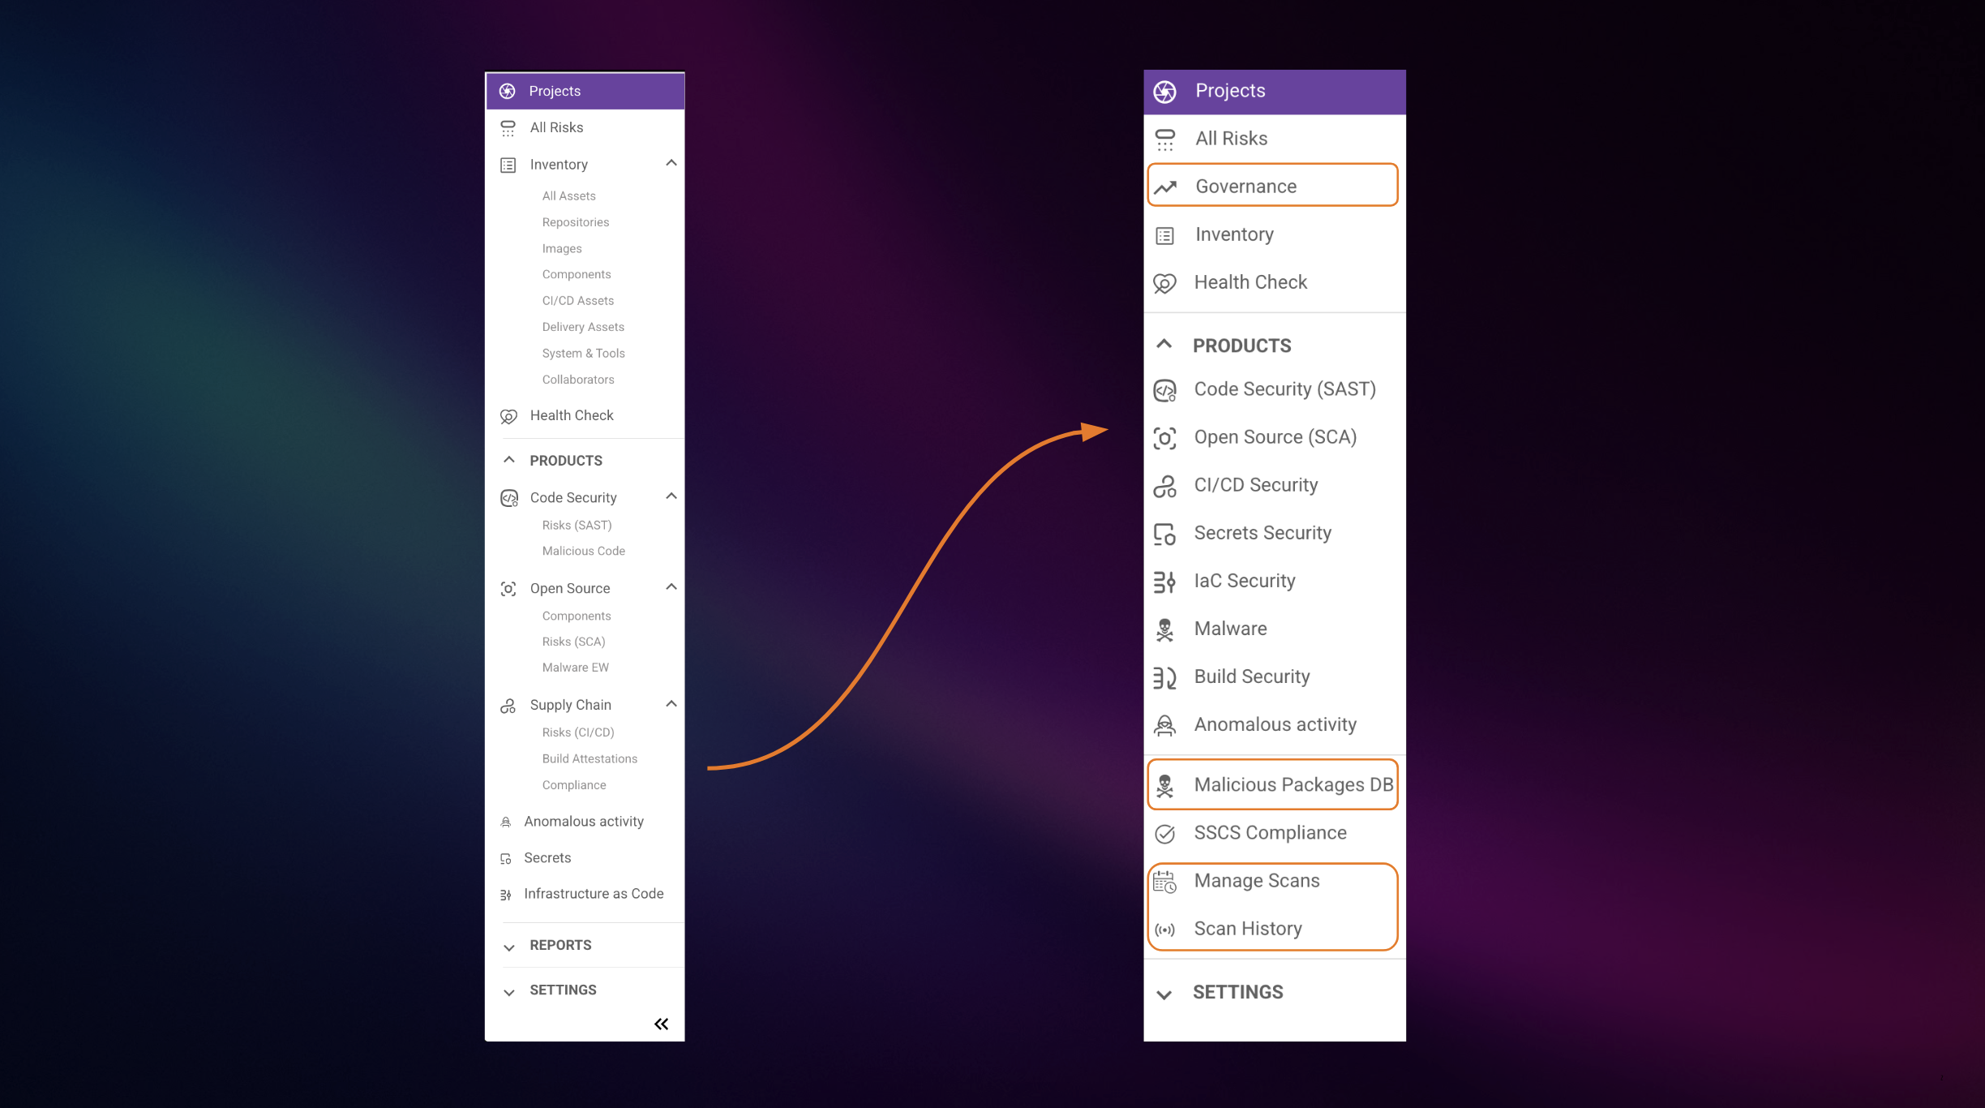Viewport: 1985px width, 1108px height.
Task: Click the Scan History broadcast icon
Action: coord(1165,930)
